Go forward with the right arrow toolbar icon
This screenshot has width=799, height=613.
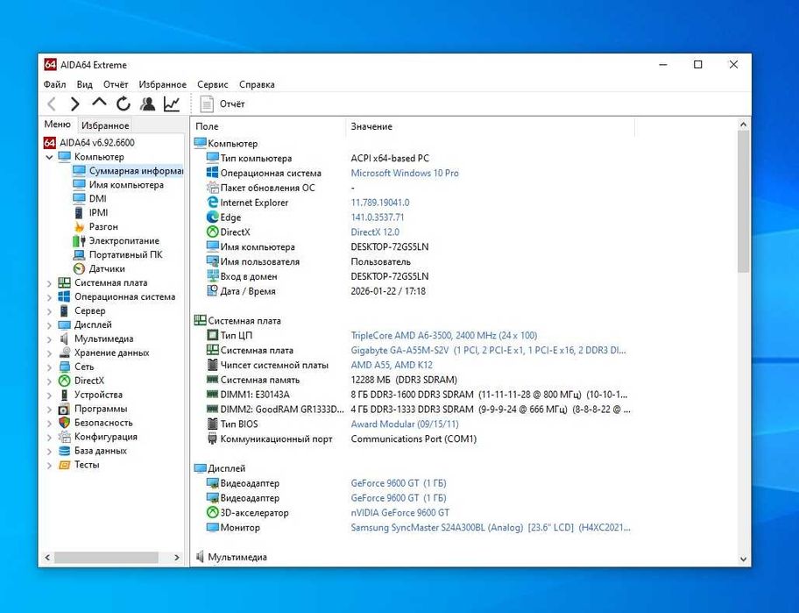(x=75, y=104)
